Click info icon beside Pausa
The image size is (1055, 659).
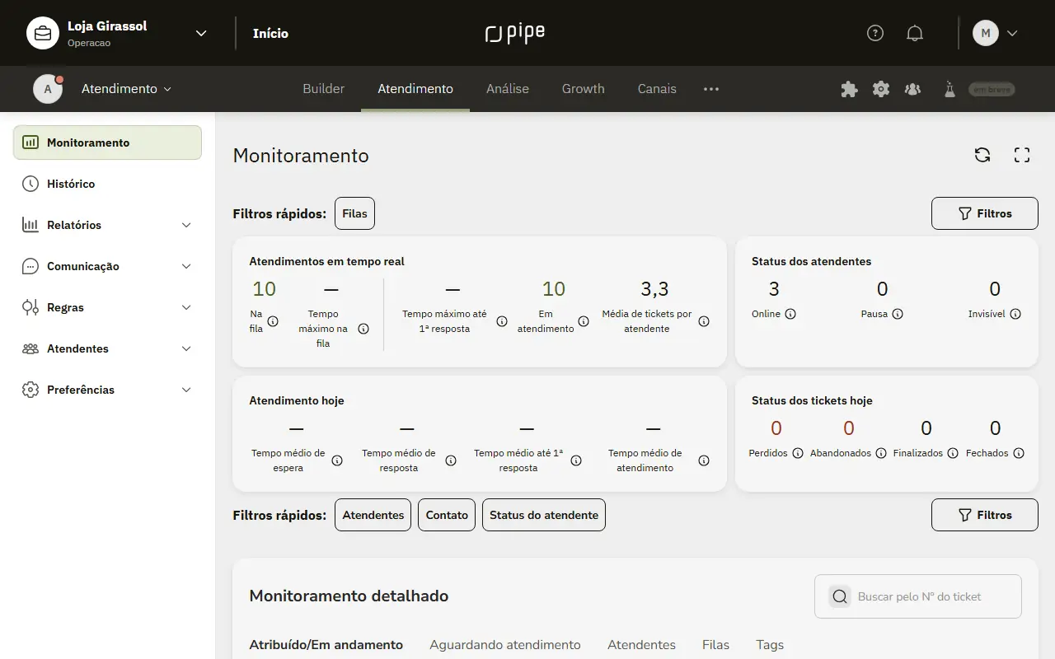pos(898,314)
